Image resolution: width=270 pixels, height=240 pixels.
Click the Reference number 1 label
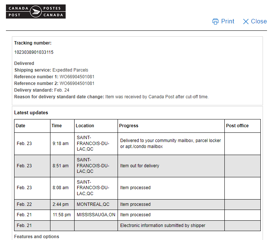click(36, 77)
